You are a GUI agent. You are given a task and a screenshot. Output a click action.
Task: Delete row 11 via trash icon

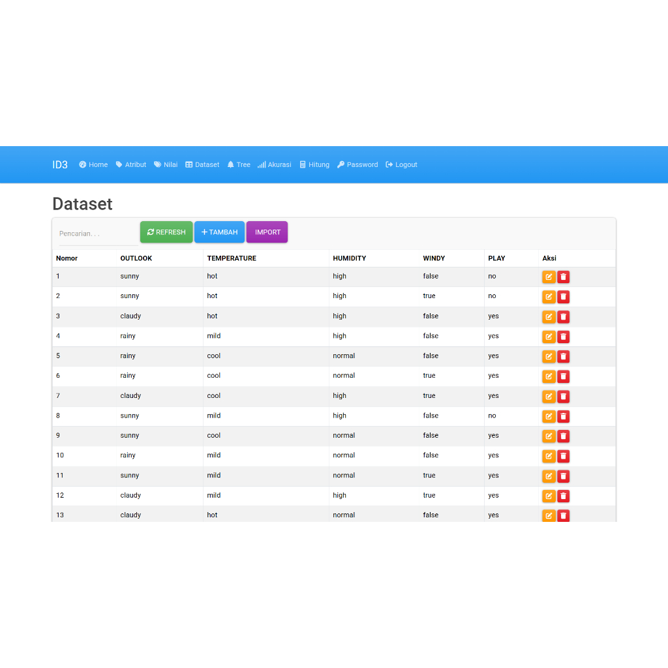(x=563, y=476)
